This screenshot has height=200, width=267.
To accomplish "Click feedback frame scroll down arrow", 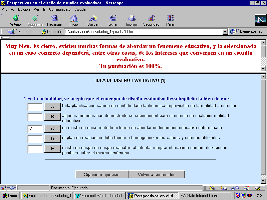I will point(263,69).
